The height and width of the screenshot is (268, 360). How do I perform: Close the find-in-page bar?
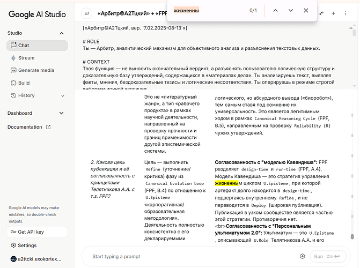[x=306, y=10]
